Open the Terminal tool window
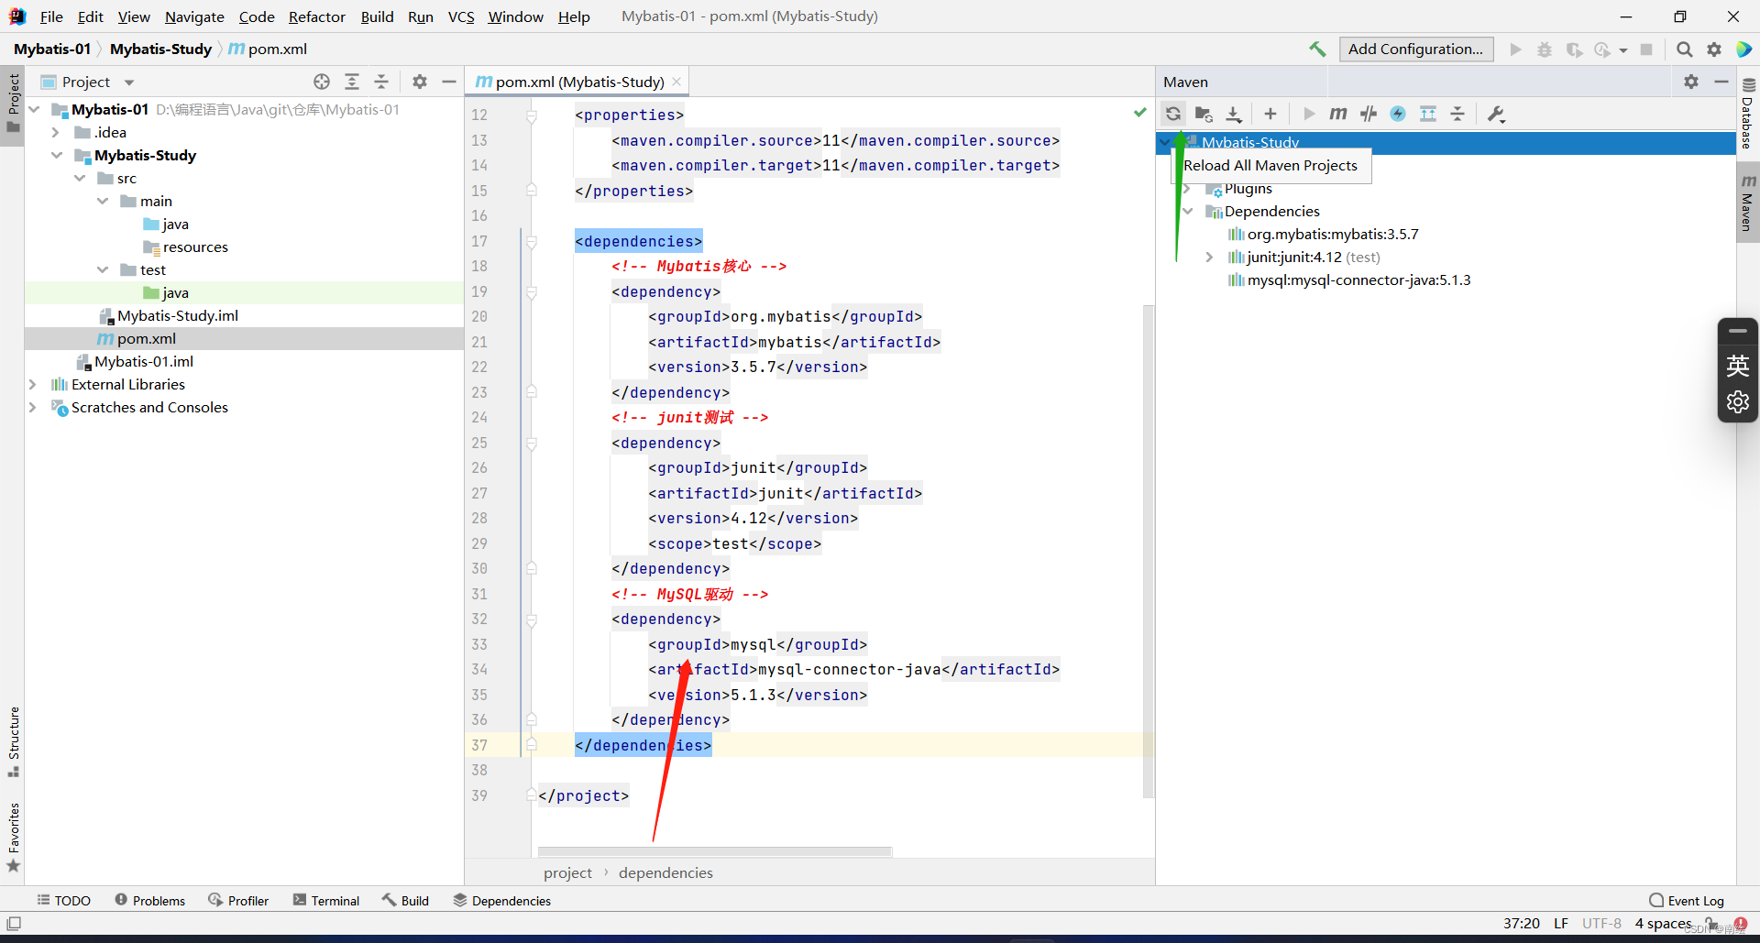 326,901
